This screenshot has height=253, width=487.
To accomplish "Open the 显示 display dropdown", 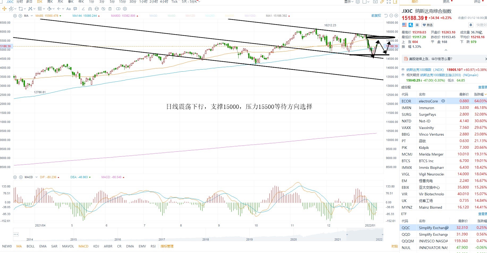I will (349, 2).
